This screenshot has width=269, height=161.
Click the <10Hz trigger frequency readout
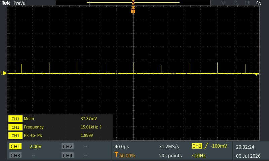click(x=199, y=156)
